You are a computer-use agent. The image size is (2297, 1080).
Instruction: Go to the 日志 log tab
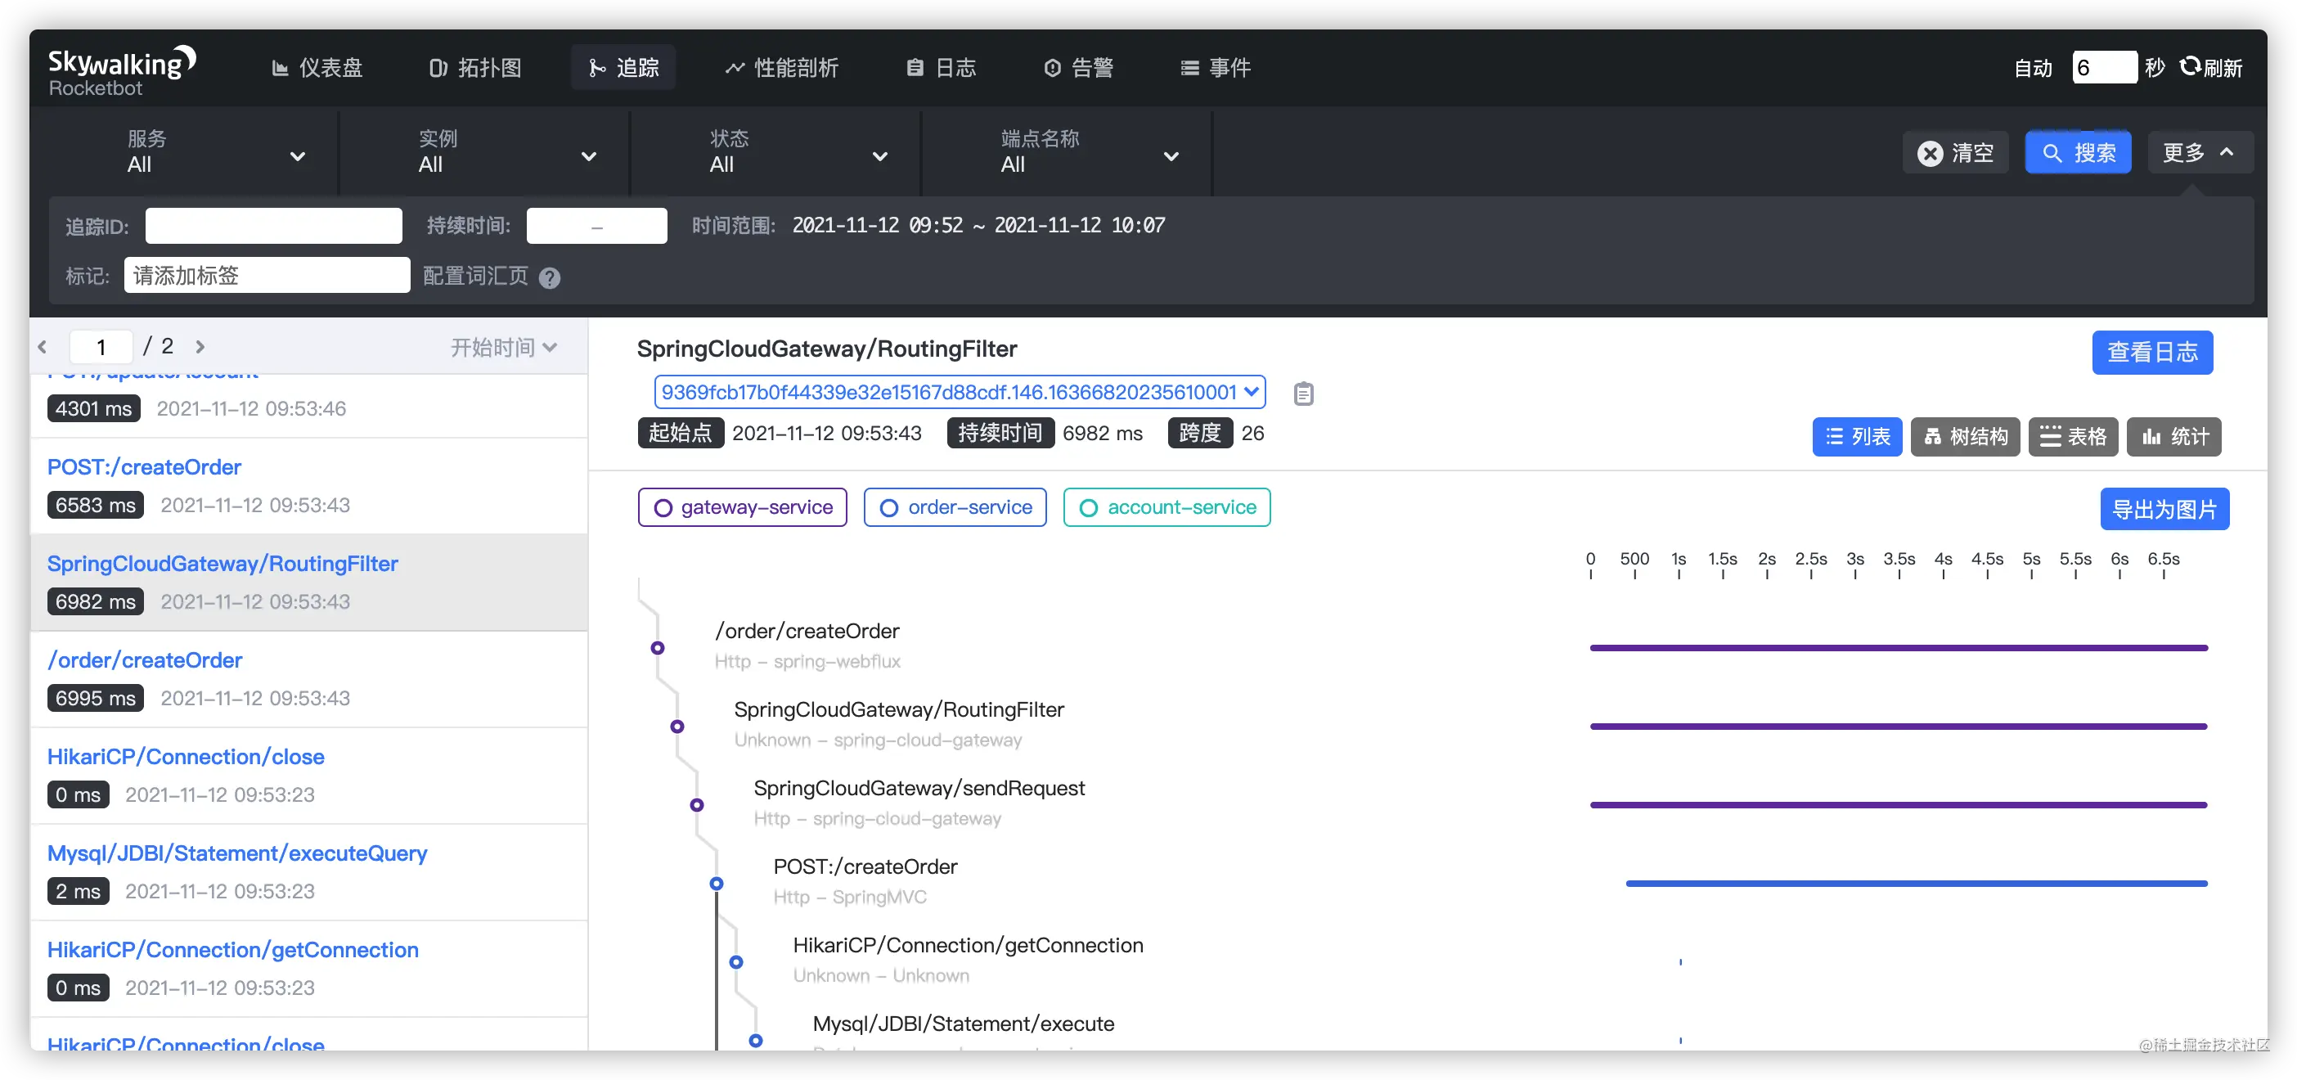[x=941, y=68]
